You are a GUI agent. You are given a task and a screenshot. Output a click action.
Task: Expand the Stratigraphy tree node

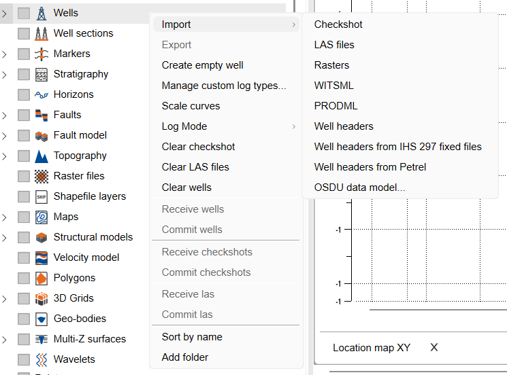(4, 75)
